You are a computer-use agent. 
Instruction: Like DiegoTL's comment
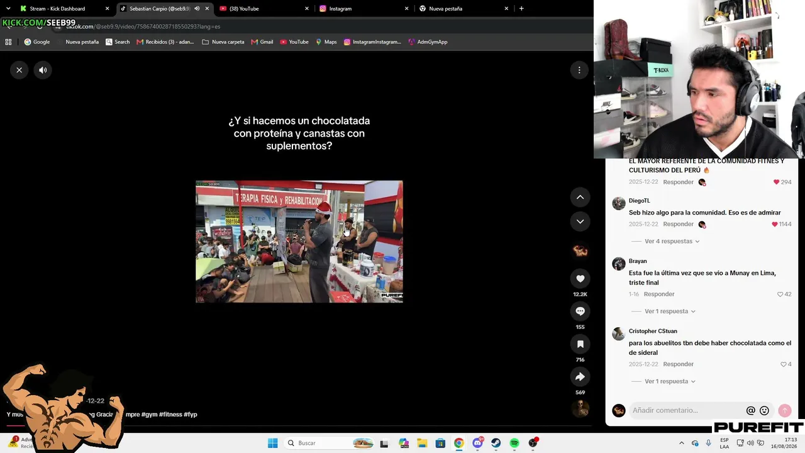coord(775,224)
